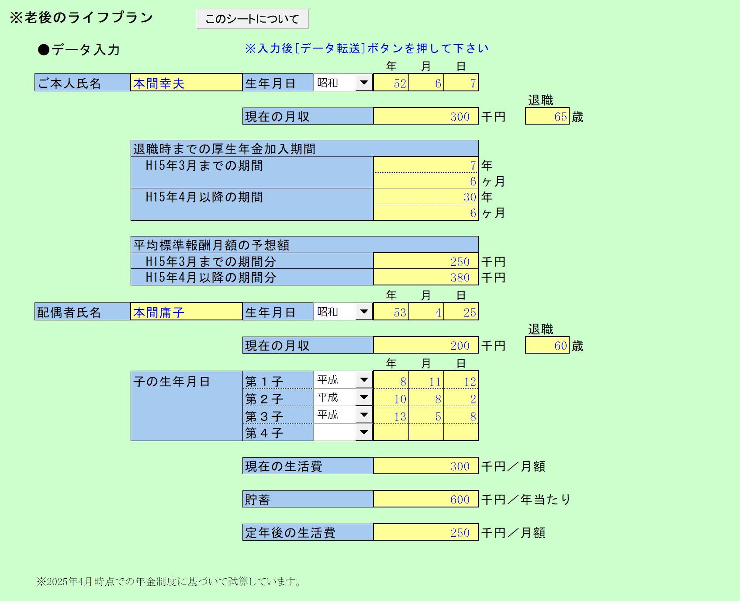Click the blue データ転送 instruction note
This screenshot has height=601, width=740.
point(367,48)
